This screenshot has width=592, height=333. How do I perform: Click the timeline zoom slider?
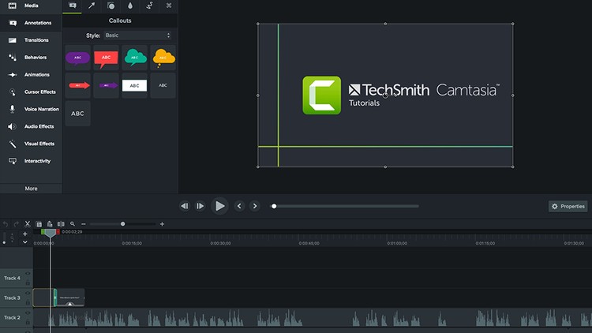(x=122, y=224)
